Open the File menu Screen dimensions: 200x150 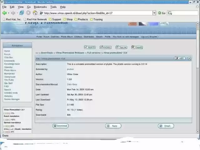pyautogui.click(x=4, y=7)
